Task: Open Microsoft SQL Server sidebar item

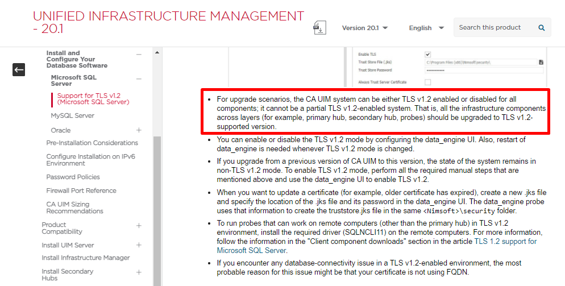Action: click(73, 80)
